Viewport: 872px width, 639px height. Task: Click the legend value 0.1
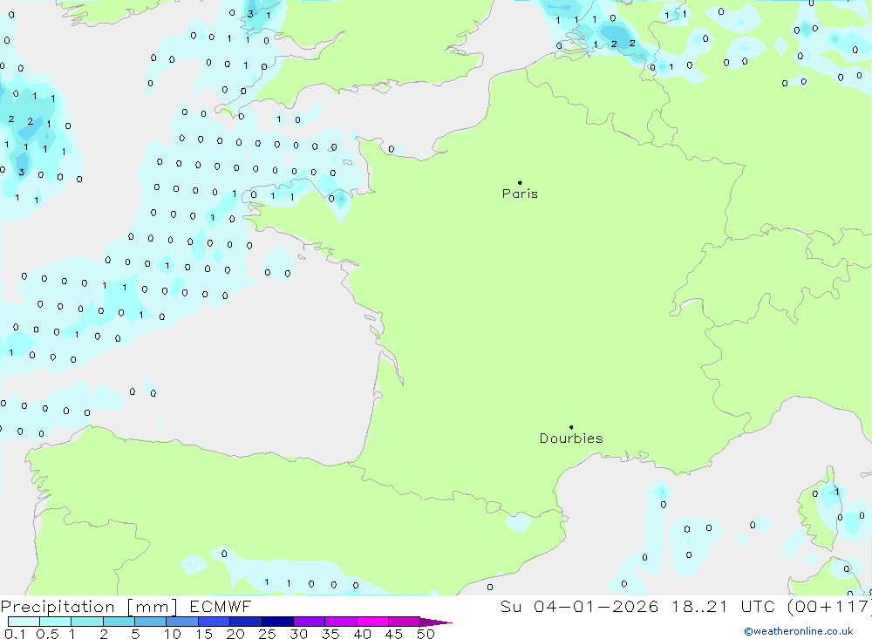tap(15, 634)
